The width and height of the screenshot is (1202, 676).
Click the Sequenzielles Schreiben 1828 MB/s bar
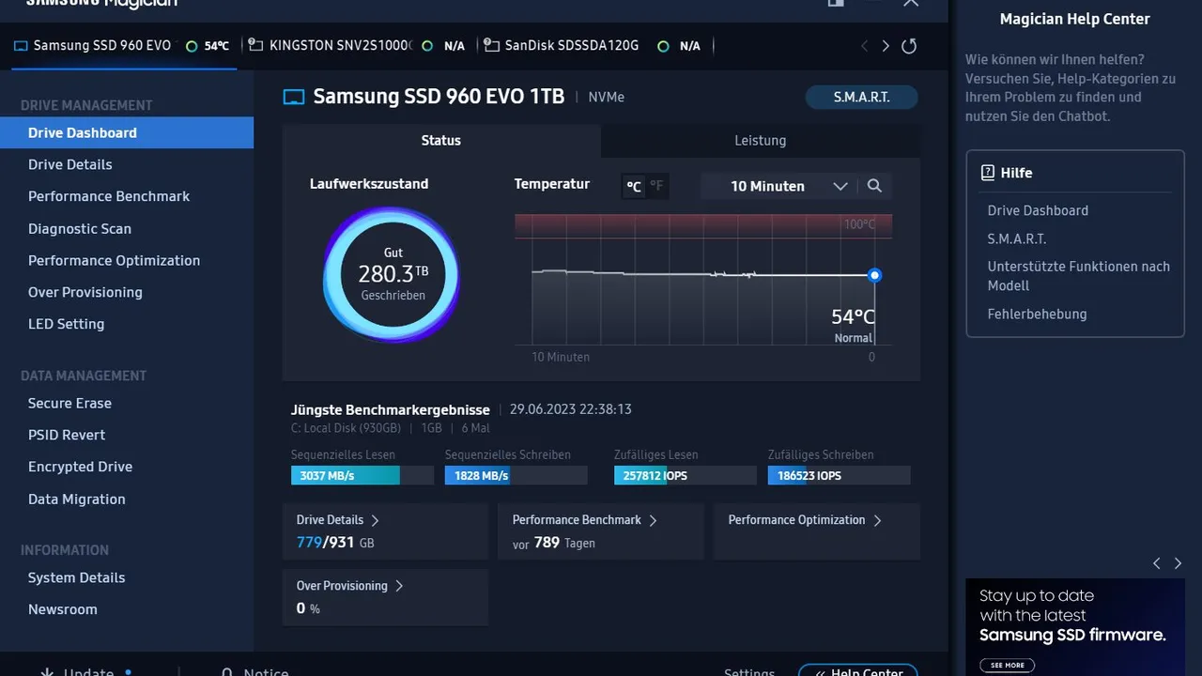click(x=516, y=475)
